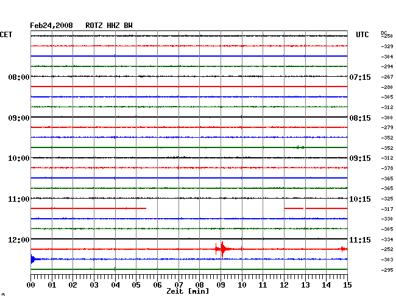Screen dimensions: 396x301
Task: Select DC offset value -303
Action: pos(387,260)
